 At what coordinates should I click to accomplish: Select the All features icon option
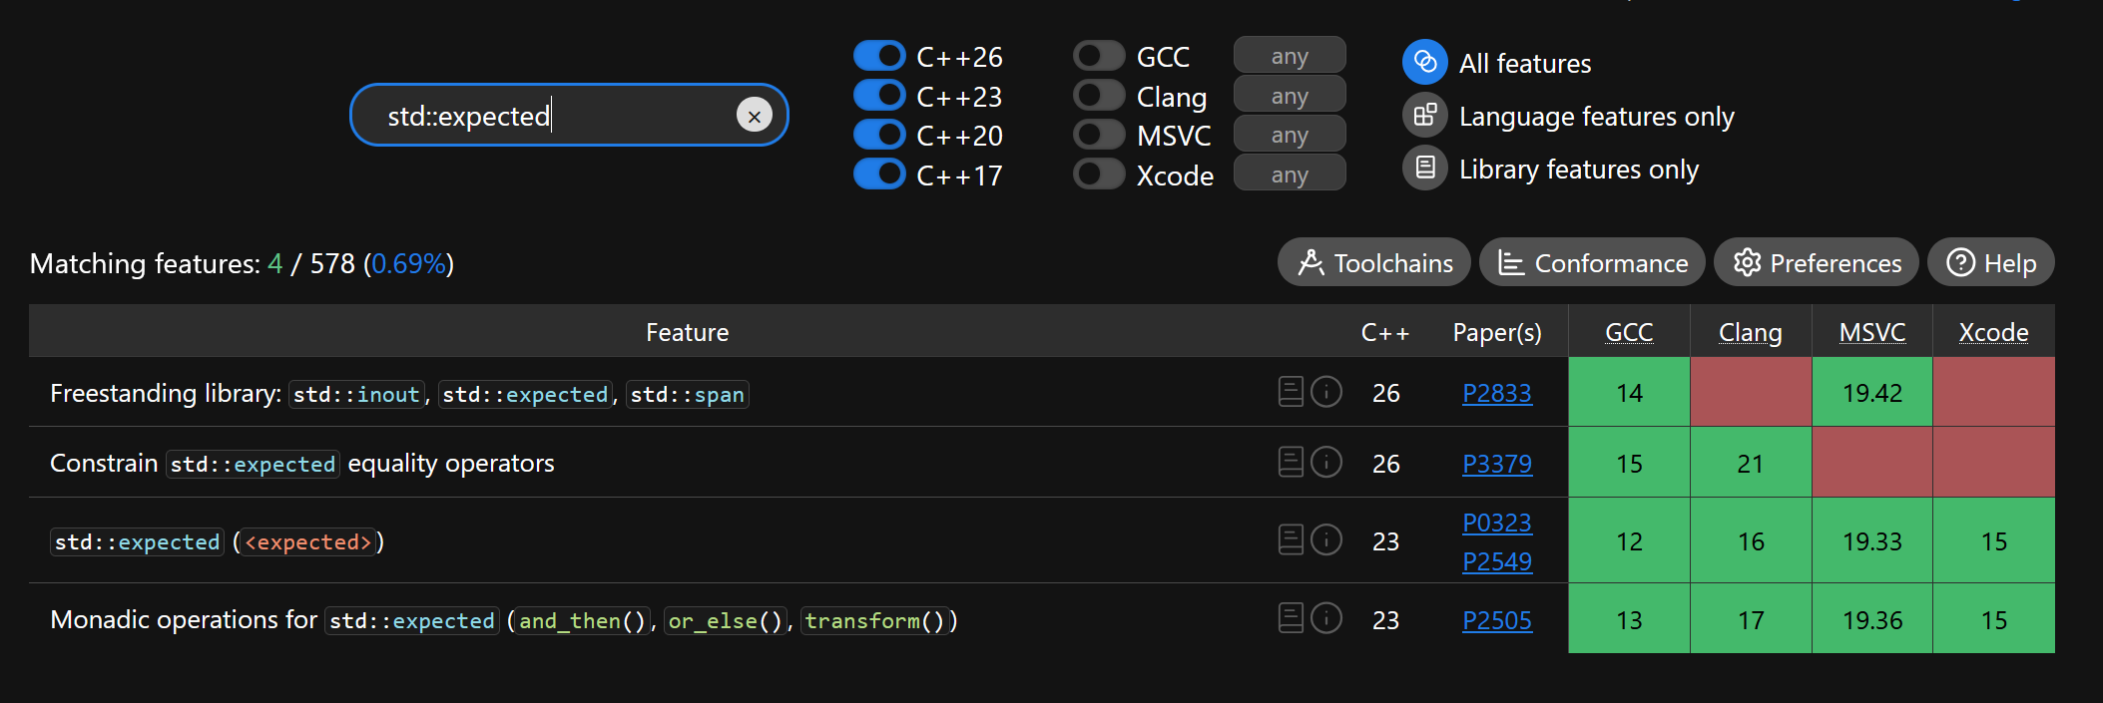pyautogui.click(x=1425, y=63)
